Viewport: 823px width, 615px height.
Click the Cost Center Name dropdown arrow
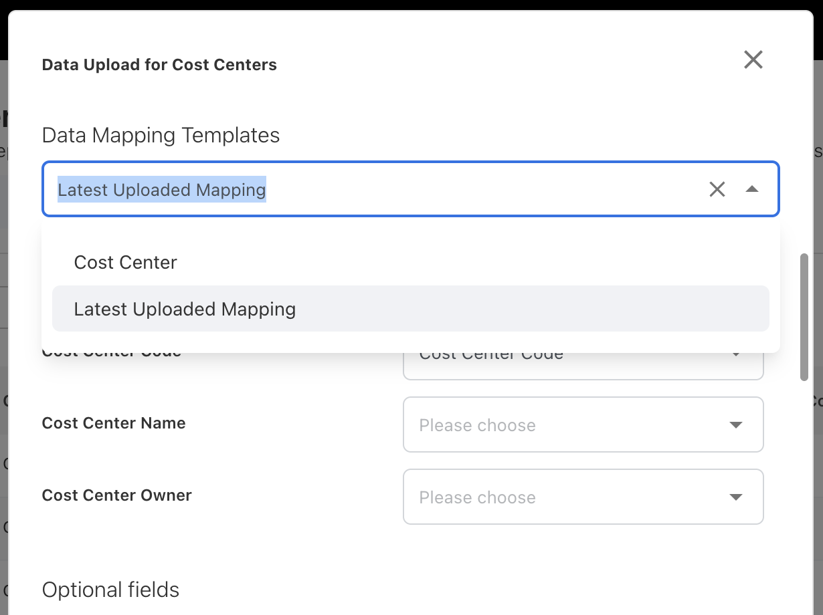[x=736, y=425]
